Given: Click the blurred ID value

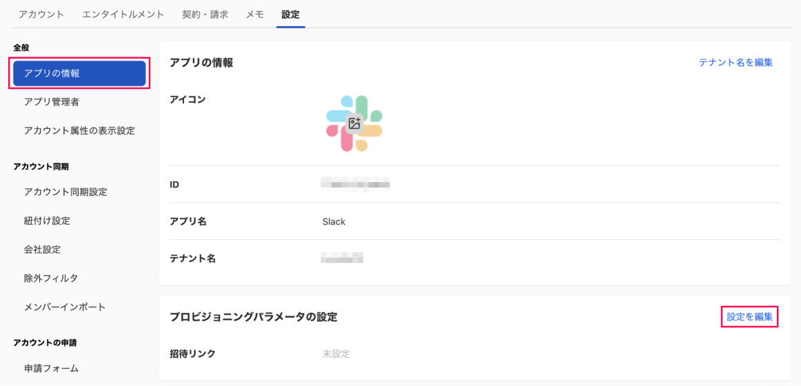Looking at the screenshot, I should (356, 185).
